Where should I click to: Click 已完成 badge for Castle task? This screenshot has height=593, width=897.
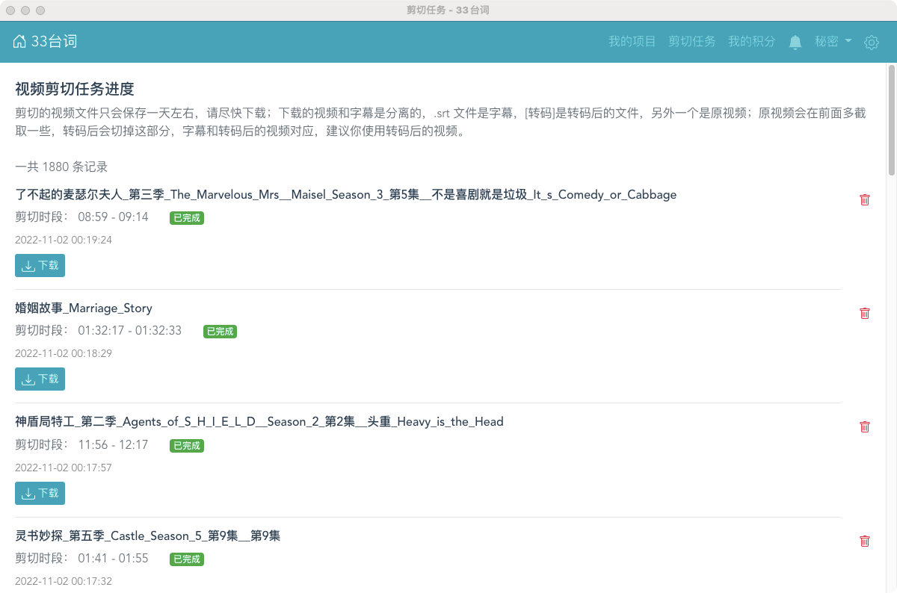(x=187, y=559)
